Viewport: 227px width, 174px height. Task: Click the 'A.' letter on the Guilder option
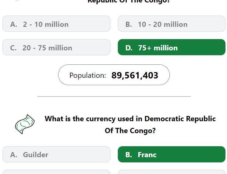tap(13, 155)
